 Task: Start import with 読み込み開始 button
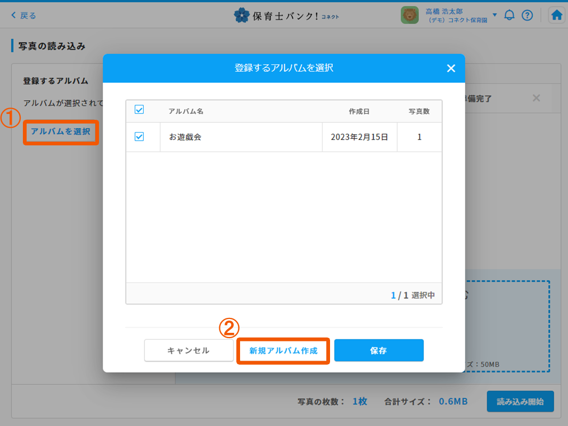coord(520,402)
